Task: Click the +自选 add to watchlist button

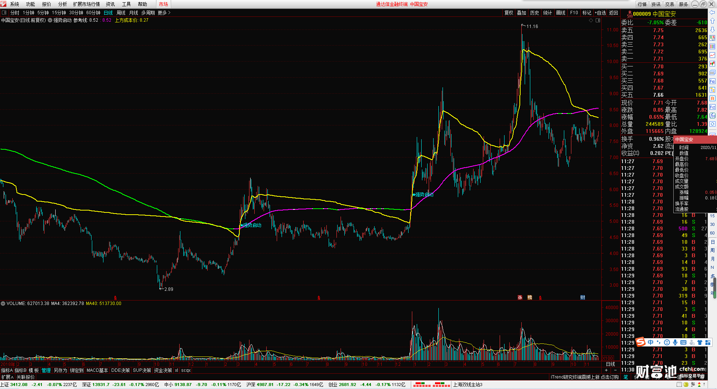Action: [x=600, y=13]
